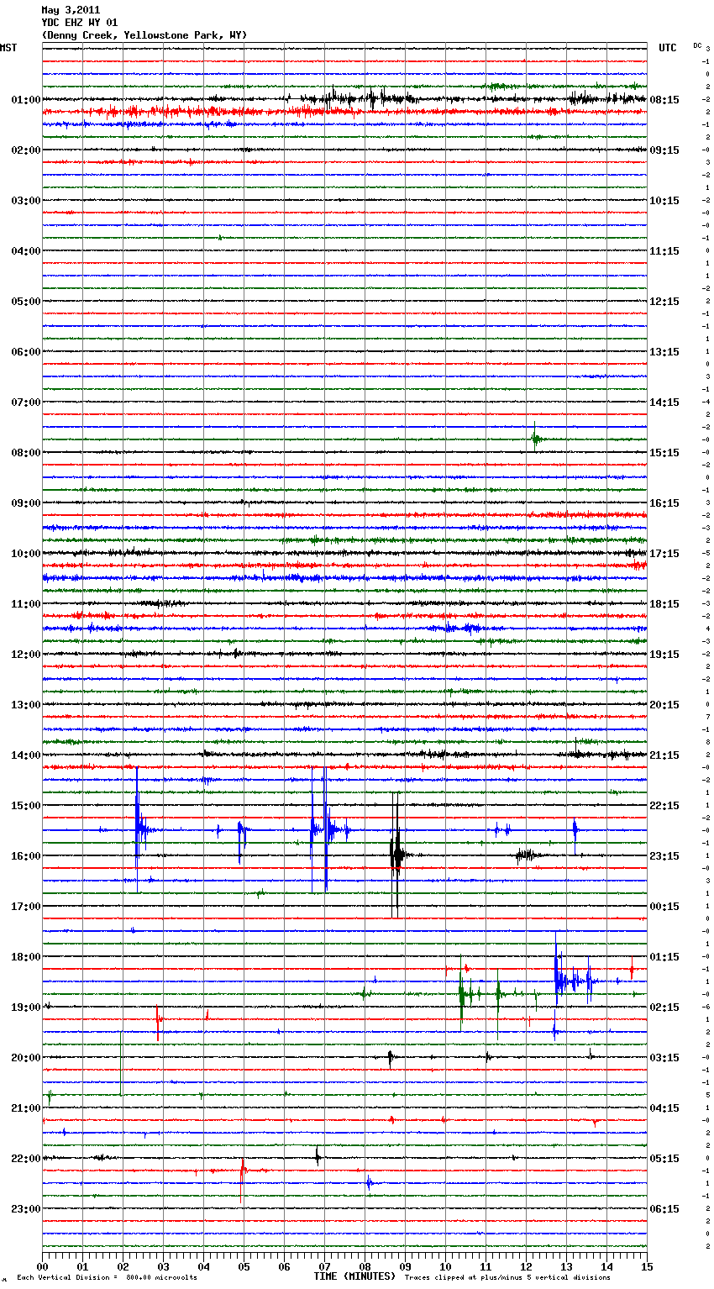Select the '20:00' MST time label

coord(26,1058)
